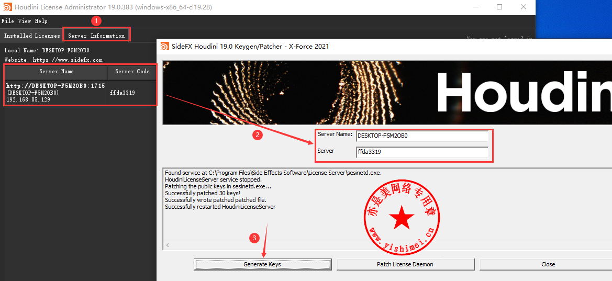Image resolution: width=612 pixels, height=281 pixels.
Task: Open the View menu
Action: point(25,21)
